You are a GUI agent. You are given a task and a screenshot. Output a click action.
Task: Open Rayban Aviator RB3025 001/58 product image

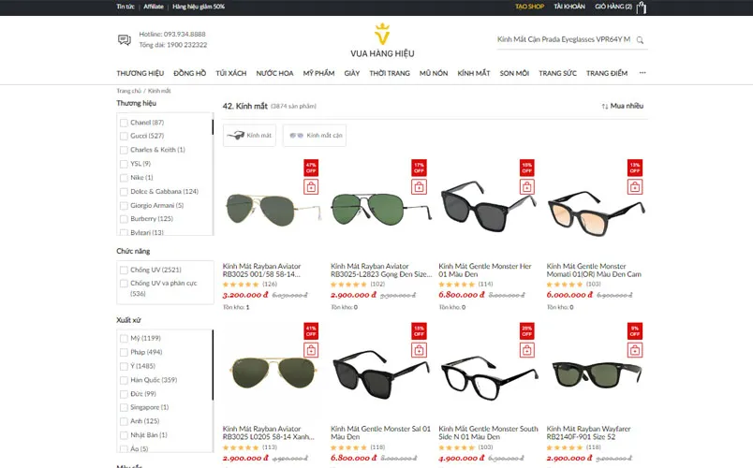tap(272, 211)
